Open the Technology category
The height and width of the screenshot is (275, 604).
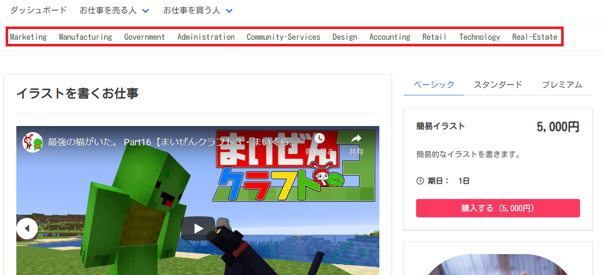tap(479, 37)
